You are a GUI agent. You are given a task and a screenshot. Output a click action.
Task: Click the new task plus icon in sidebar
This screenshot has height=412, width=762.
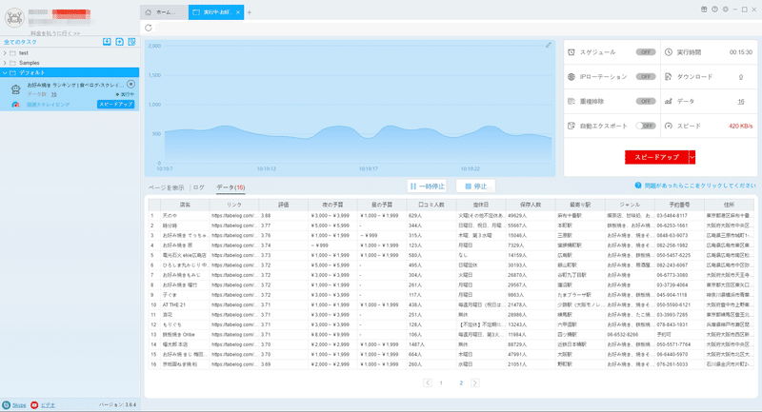[120, 42]
